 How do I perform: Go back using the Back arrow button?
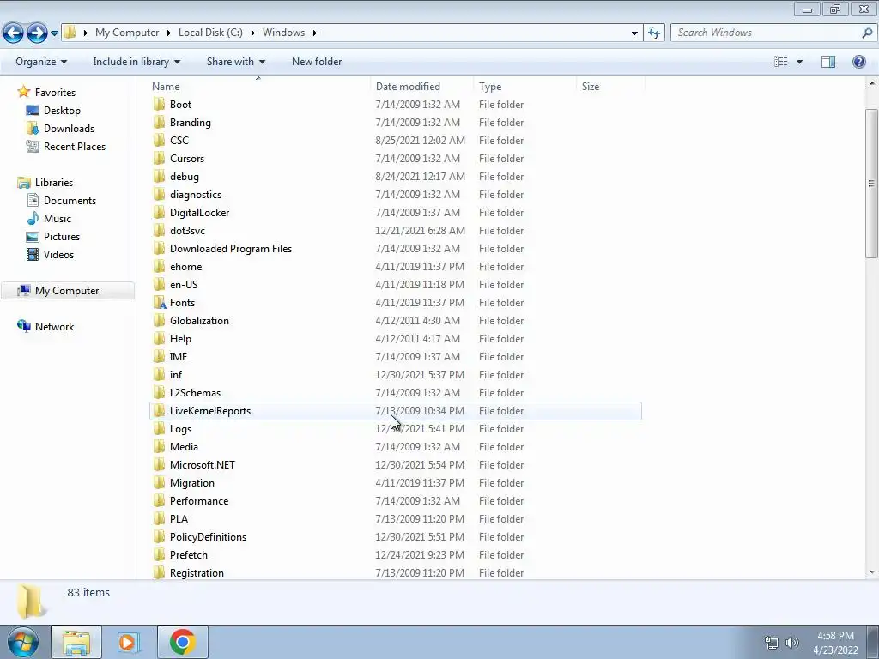[14, 33]
